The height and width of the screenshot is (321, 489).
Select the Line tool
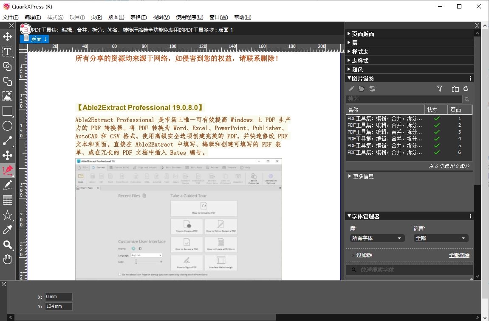8,141
